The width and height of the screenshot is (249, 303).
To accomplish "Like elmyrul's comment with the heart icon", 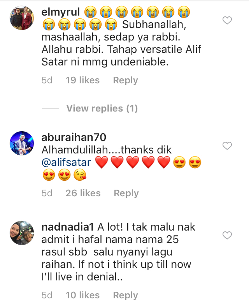I will 227,20.
